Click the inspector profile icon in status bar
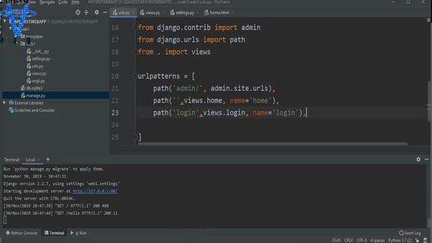Image resolution: width=432 pixels, height=243 pixels. [x=425, y=240]
